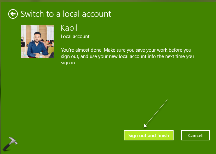The width and height of the screenshot is (216, 154).
Task: Click the middle line starting "sign out, and use"
Action: click(x=127, y=57)
